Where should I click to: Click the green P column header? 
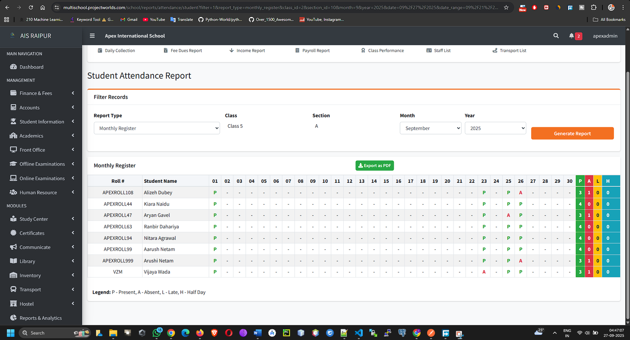(x=580, y=181)
